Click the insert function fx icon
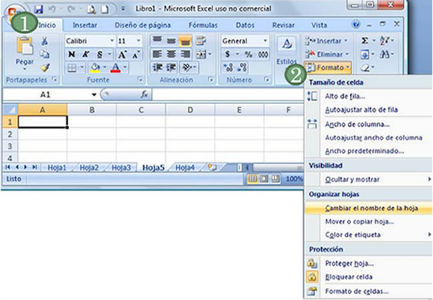 144,95
